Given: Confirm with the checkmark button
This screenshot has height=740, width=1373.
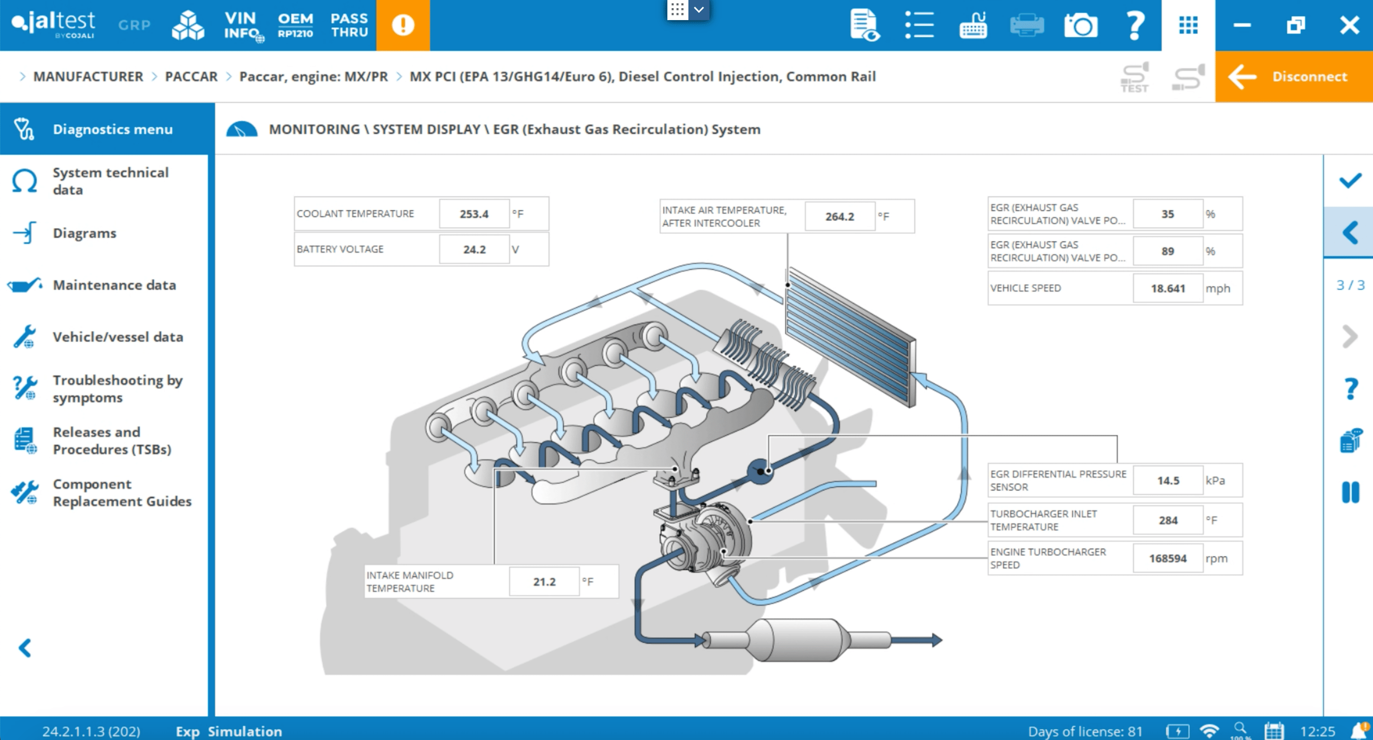Looking at the screenshot, I should pos(1350,181).
